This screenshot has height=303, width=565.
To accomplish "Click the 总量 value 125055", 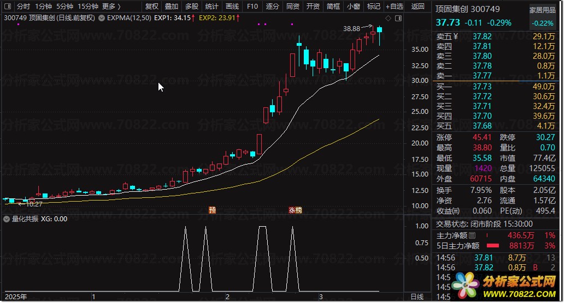I will point(542,168).
